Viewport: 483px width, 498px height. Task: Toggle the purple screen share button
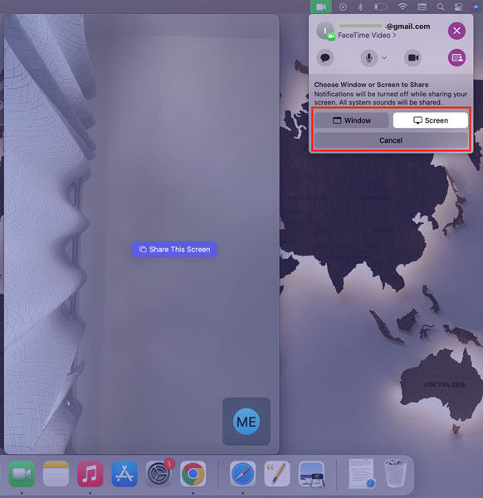click(456, 58)
